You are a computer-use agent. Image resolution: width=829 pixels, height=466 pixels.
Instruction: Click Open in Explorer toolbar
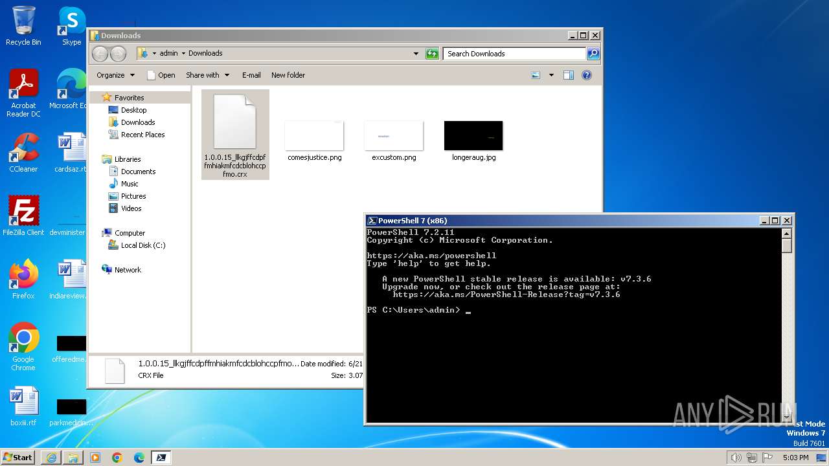point(161,75)
